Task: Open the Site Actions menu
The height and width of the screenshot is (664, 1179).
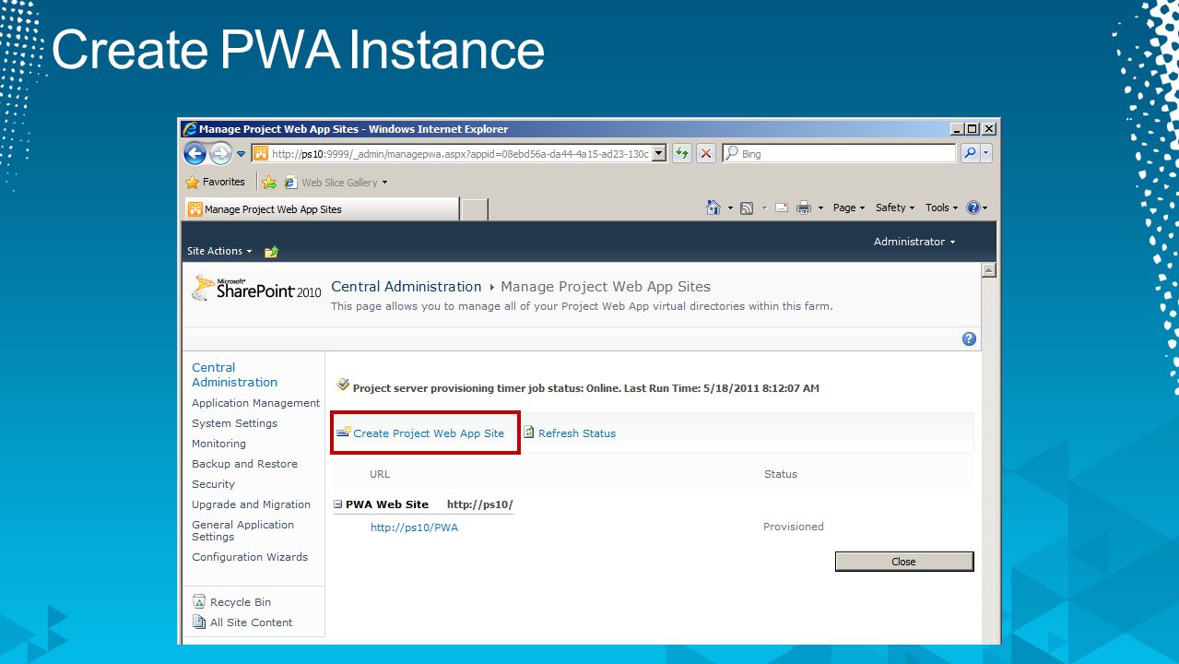Action: click(x=219, y=251)
